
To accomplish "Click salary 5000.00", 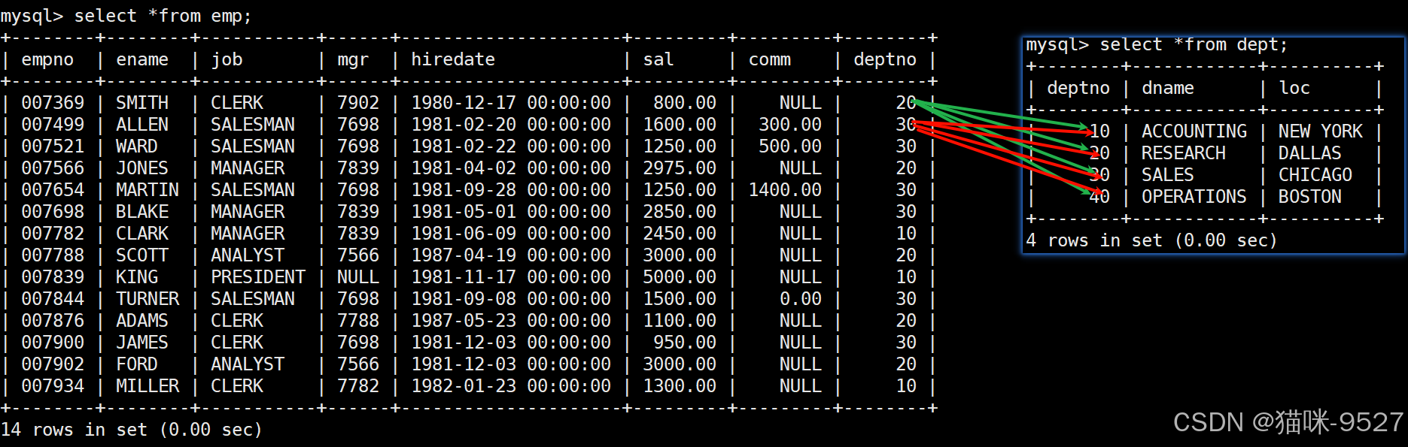I will tap(680, 276).
